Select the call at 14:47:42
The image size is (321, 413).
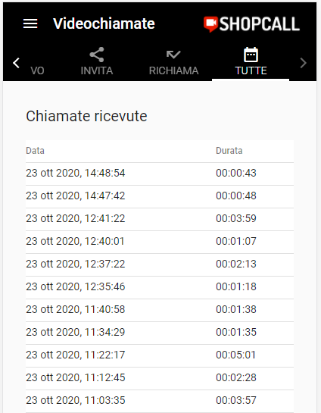[x=160, y=196]
